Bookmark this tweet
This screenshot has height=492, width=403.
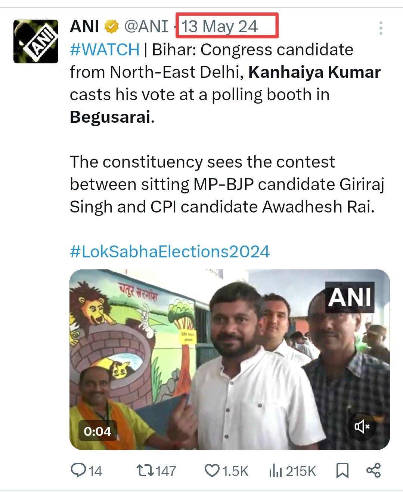[x=342, y=470]
